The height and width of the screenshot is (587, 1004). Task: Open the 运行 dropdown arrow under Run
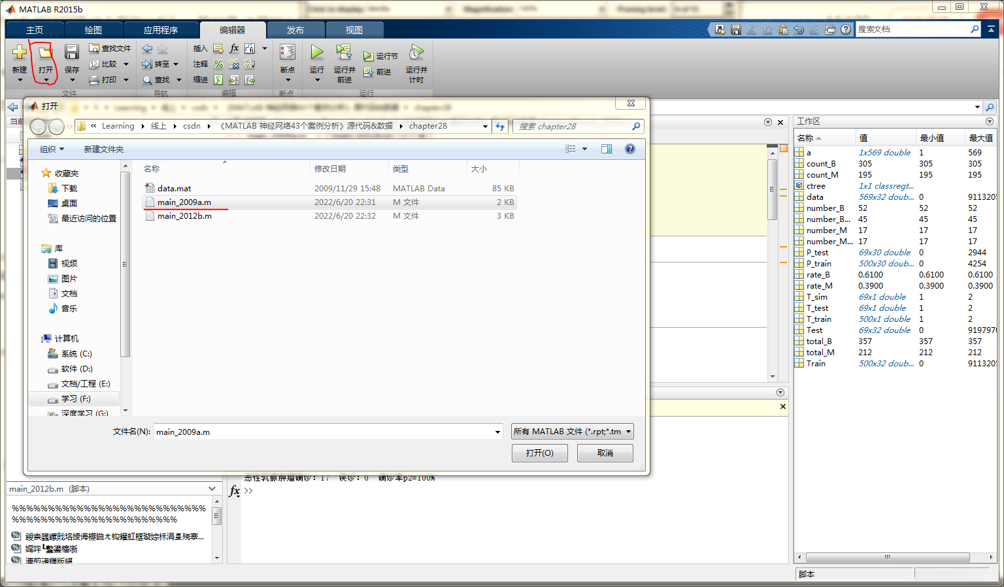(317, 80)
